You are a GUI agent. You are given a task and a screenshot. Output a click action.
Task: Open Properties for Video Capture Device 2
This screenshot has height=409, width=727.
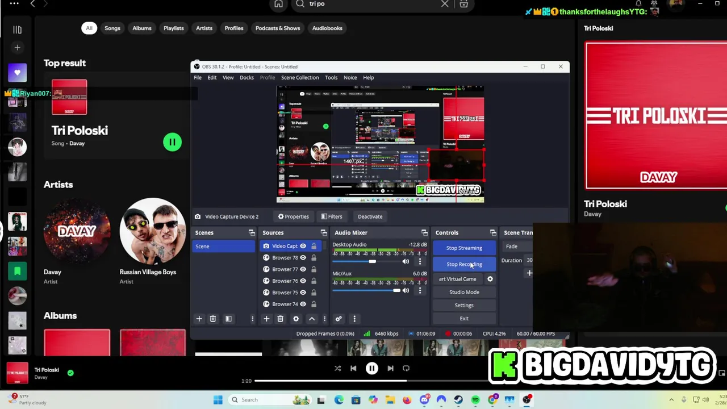point(293,216)
